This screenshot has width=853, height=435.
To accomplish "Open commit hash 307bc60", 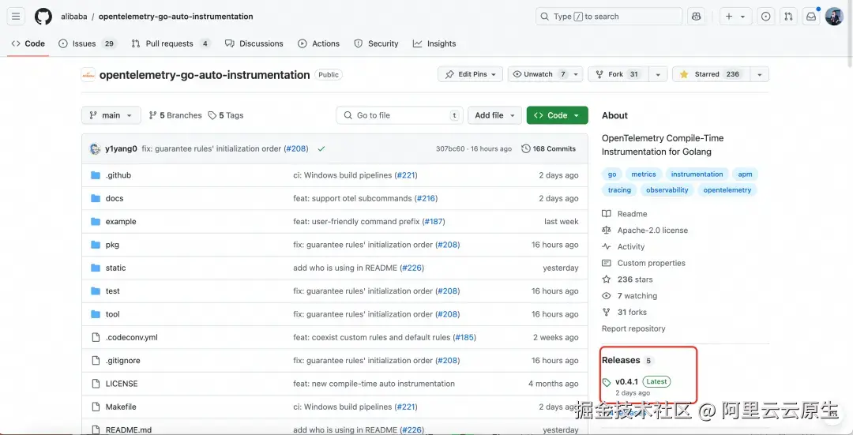I will [x=450, y=148].
